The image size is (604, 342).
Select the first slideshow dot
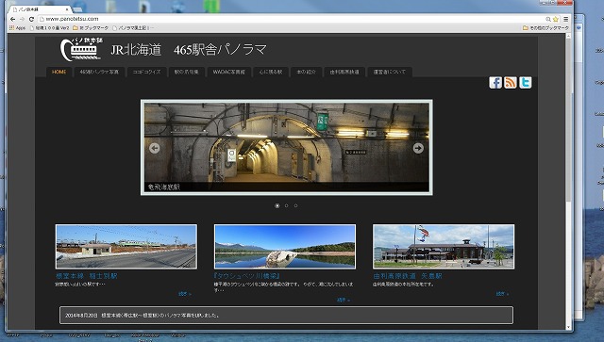point(277,205)
